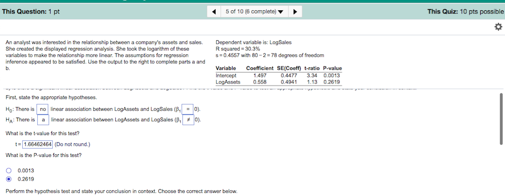Click the 'Dependent variable is: LogSales' line
The width and height of the screenshot is (505, 196).
(x=253, y=42)
